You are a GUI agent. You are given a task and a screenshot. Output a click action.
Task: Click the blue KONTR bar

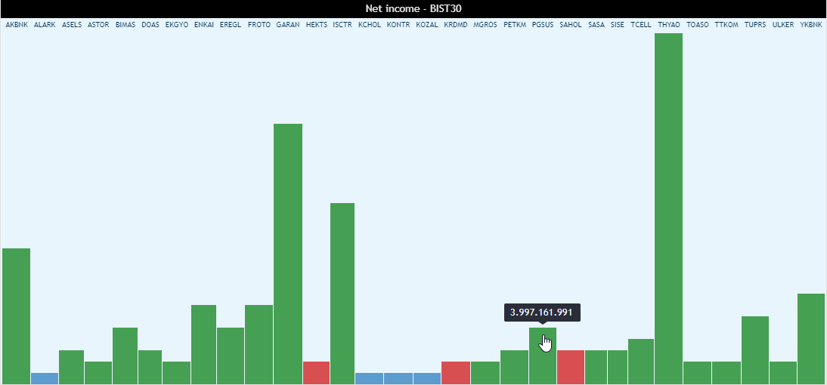coord(398,378)
